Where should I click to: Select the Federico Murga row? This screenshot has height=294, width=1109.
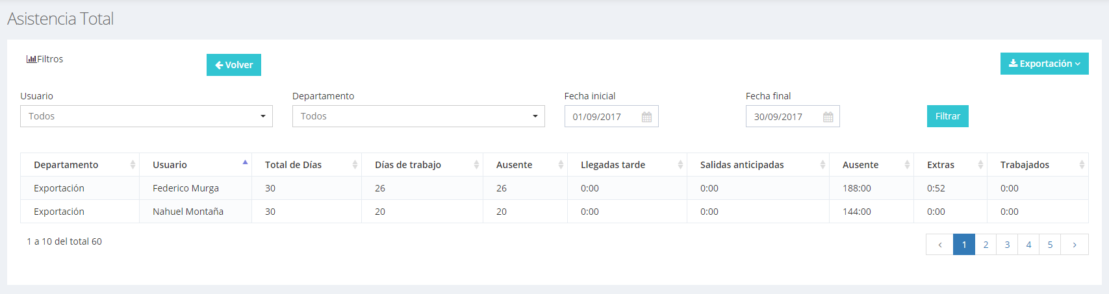pos(554,188)
